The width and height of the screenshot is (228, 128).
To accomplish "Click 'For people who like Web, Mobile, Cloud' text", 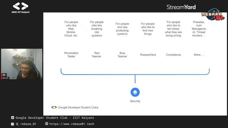I will 71,29.
